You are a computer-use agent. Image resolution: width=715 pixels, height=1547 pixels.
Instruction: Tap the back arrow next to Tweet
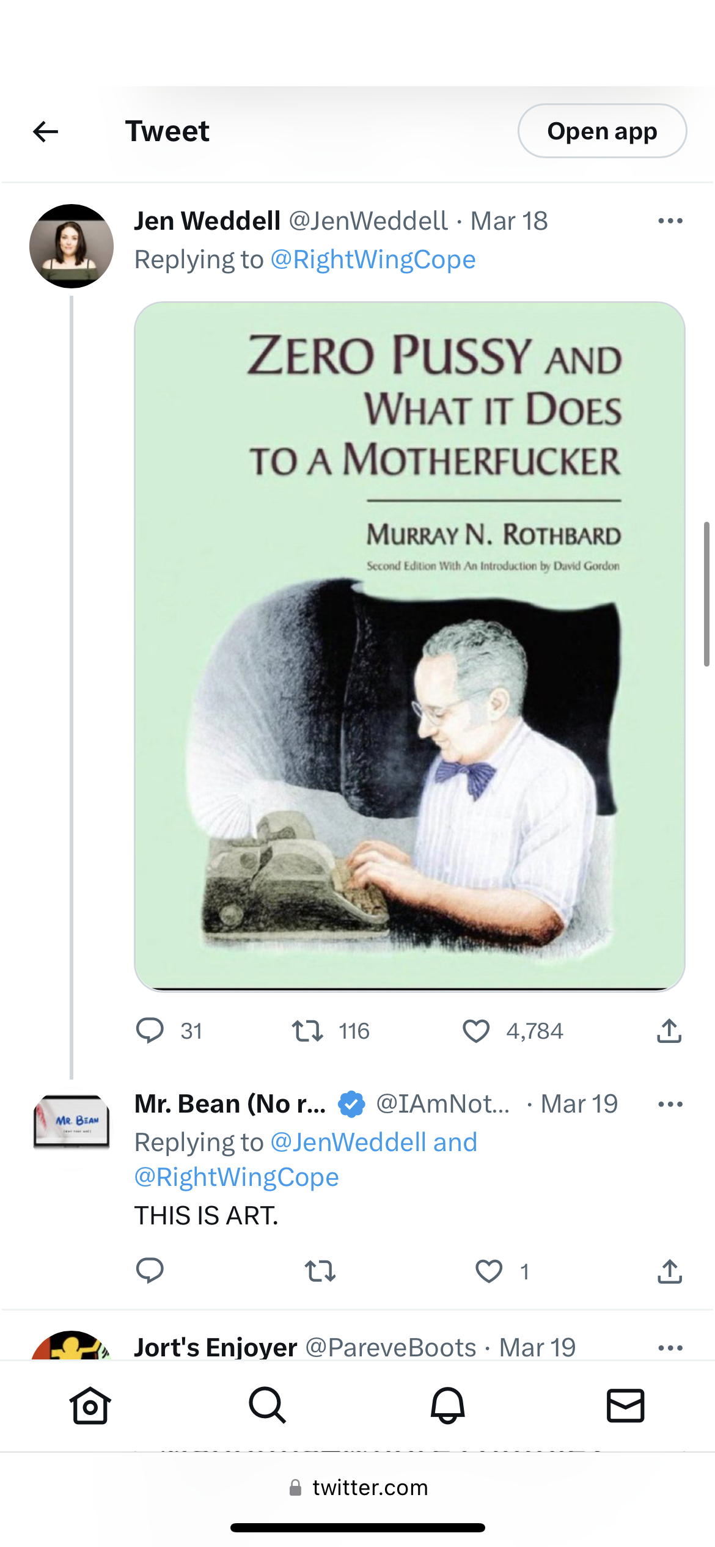click(x=45, y=131)
